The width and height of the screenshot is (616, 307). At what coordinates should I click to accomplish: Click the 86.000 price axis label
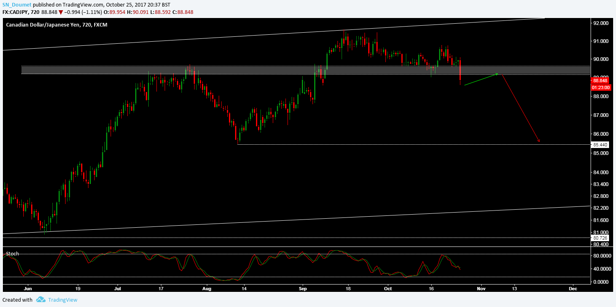pos(600,134)
